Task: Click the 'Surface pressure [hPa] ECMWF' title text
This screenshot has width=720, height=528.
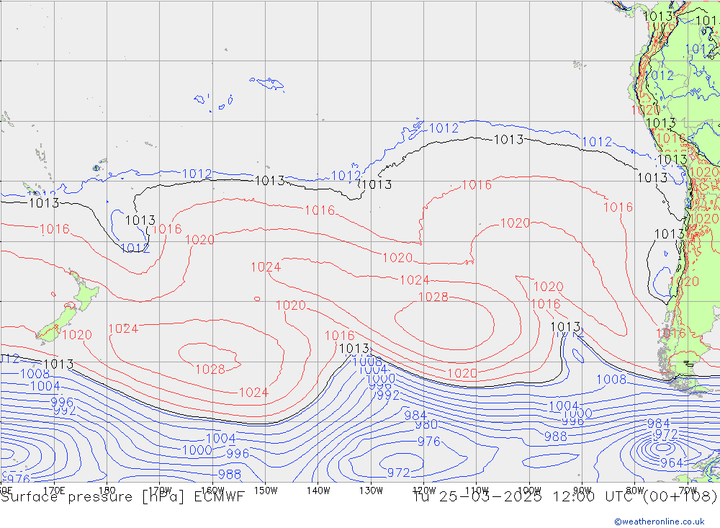Action: (x=122, y=497)
